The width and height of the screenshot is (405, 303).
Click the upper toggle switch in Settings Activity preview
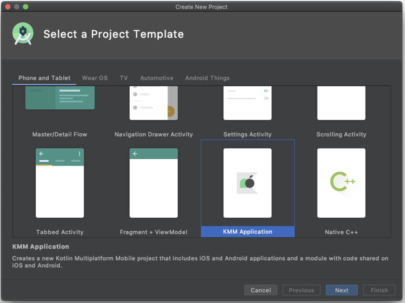266,91
